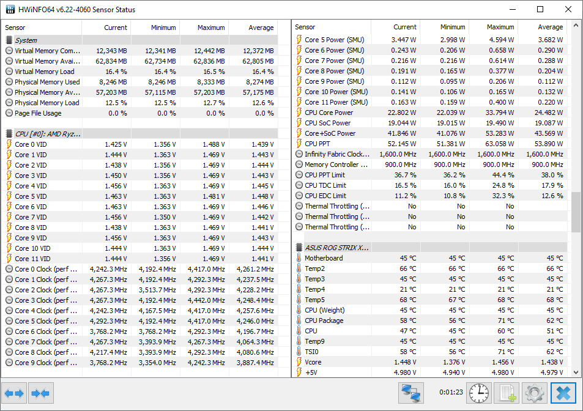
Task: Click the ASUS ROG STRIX group icon
Action: [x=299, y=248]
